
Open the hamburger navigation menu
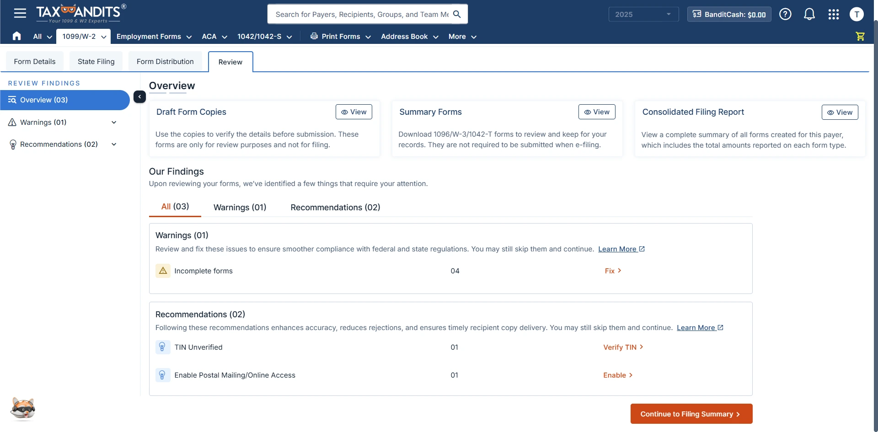(20, 13)
